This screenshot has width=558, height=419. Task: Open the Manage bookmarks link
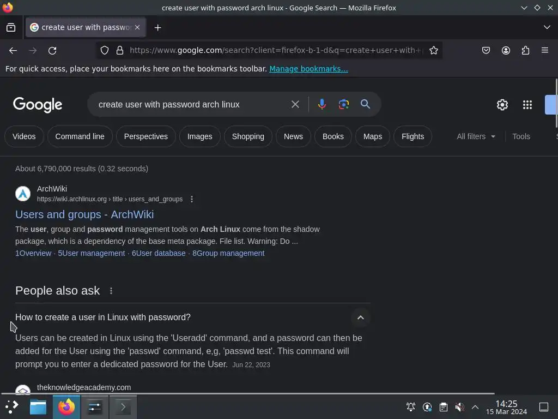tap(308, 69)
